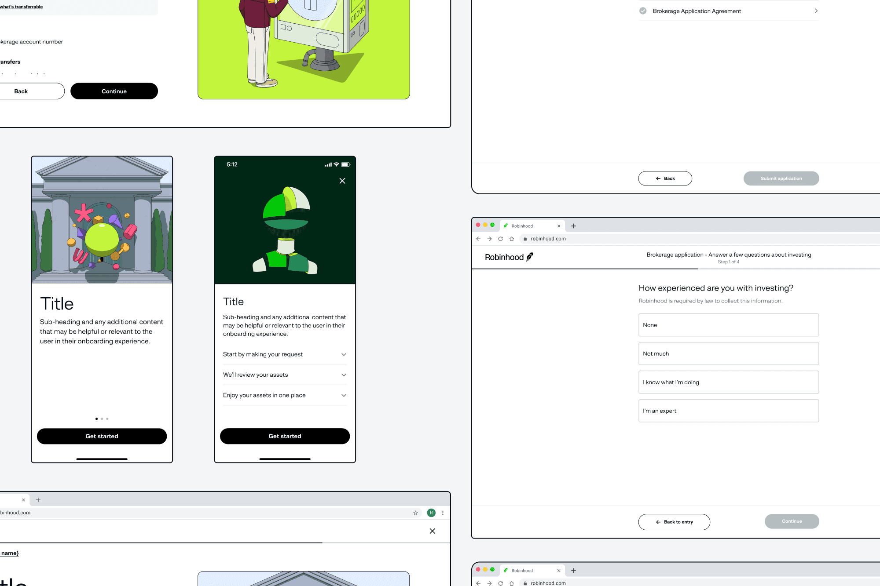Image resolution: width=880 pixels, height=586 pixels.
Task: Click browser forward arrow in questionnaire window
Action: 489,239
